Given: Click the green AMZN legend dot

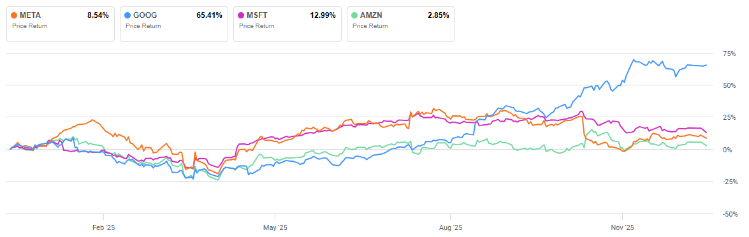Looking at the screenshot, I should point(356,15).
